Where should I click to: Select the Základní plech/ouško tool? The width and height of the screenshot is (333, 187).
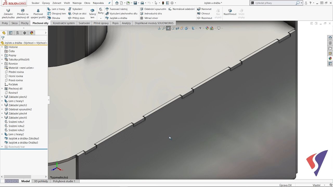click(8, 14)
